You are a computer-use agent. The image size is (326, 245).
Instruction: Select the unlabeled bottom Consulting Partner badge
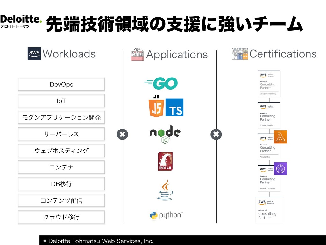269,210
